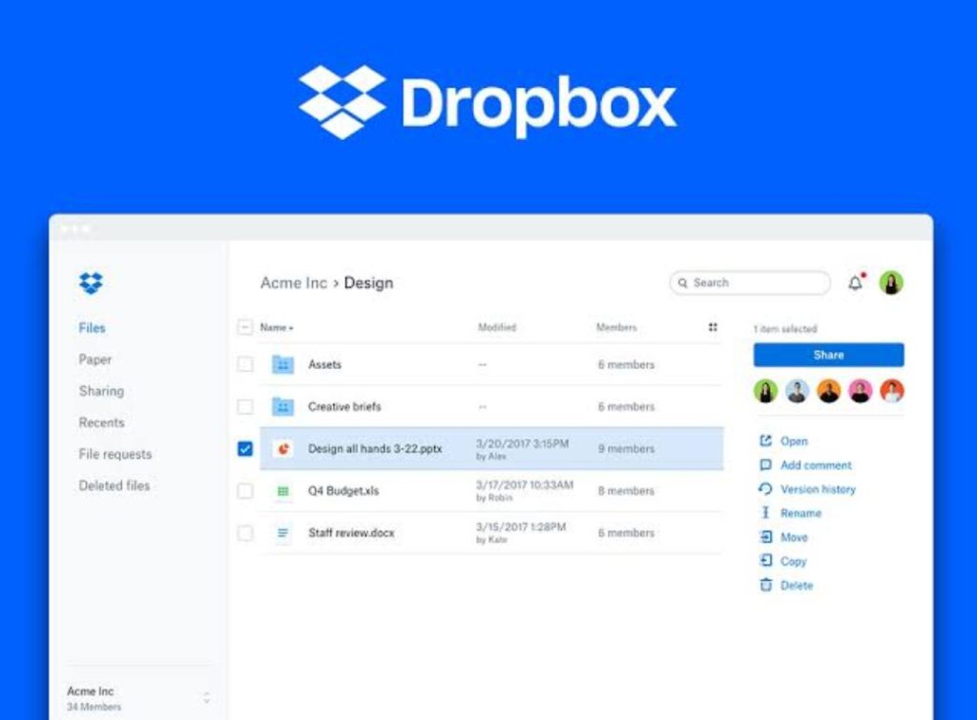Click the Open icon in the actions panel

[766, 441]
